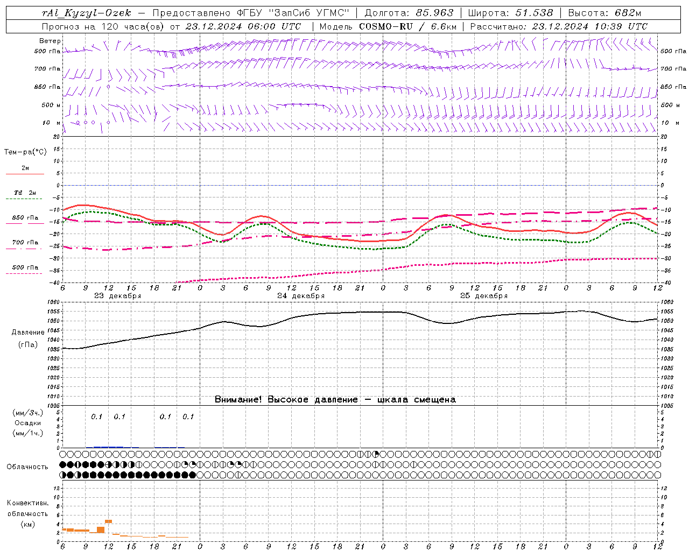Click the forecast start 23.12.2024 06:00 UTC
The width and height of the screenshot is (689, 551).
coord(243,26)
